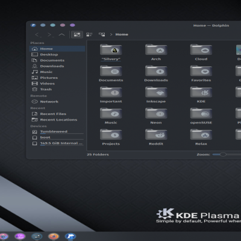
Task: Open Music in the Places sidebar
Action: pos(57,72)
